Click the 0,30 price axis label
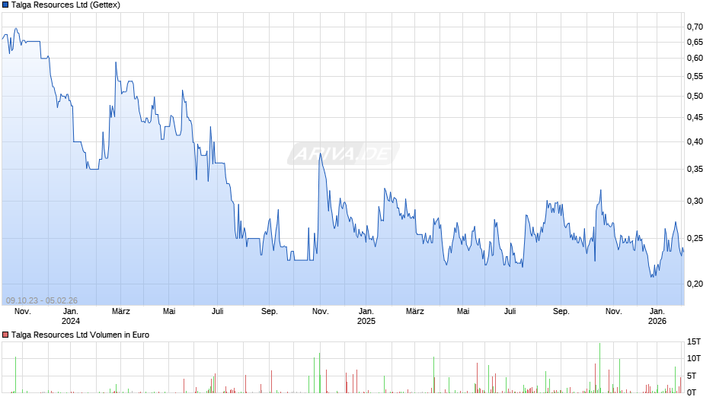 point(695,201)
